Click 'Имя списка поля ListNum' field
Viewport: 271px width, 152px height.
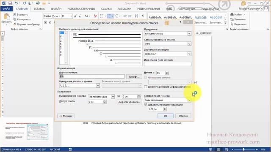168,64
